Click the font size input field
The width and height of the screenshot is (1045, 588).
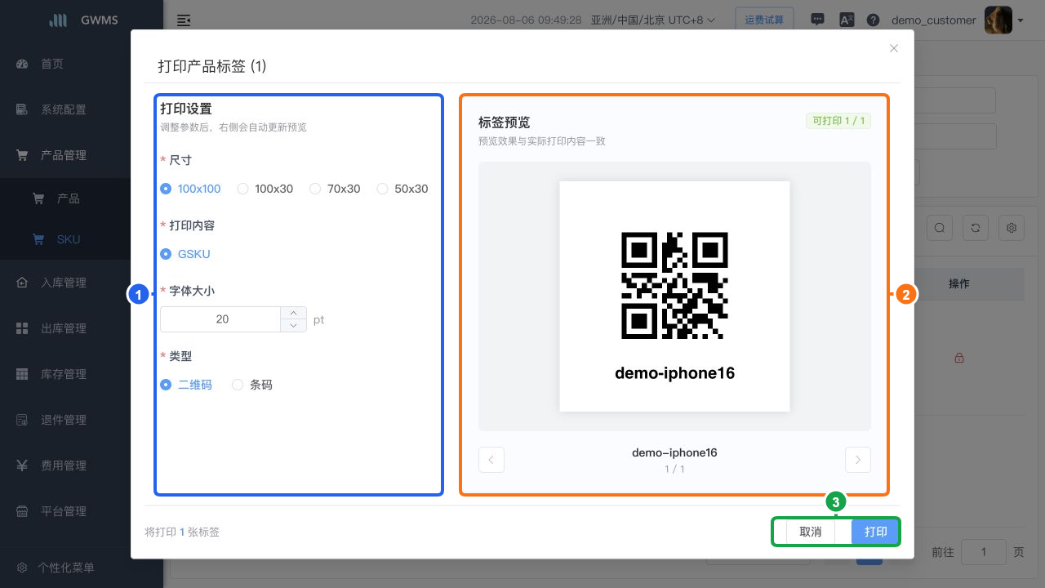(x=221, y=319)
